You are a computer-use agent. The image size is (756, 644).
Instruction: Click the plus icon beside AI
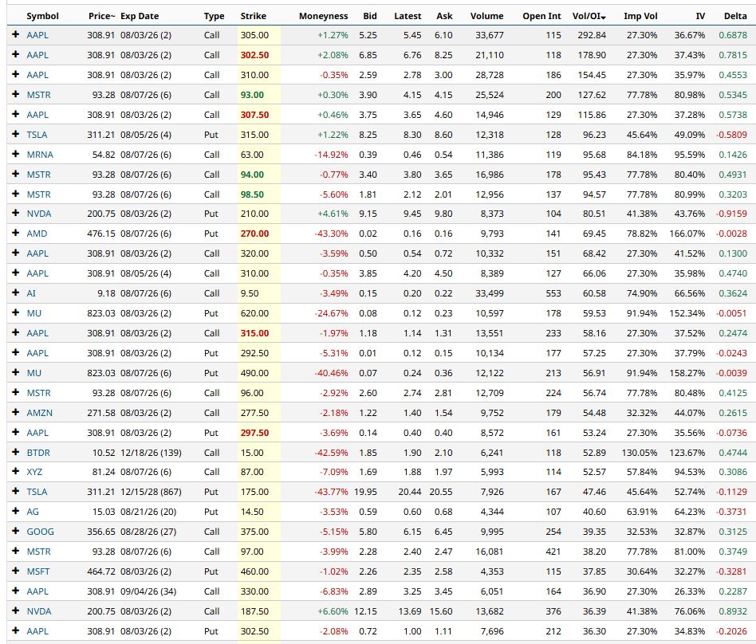(15, 293)
